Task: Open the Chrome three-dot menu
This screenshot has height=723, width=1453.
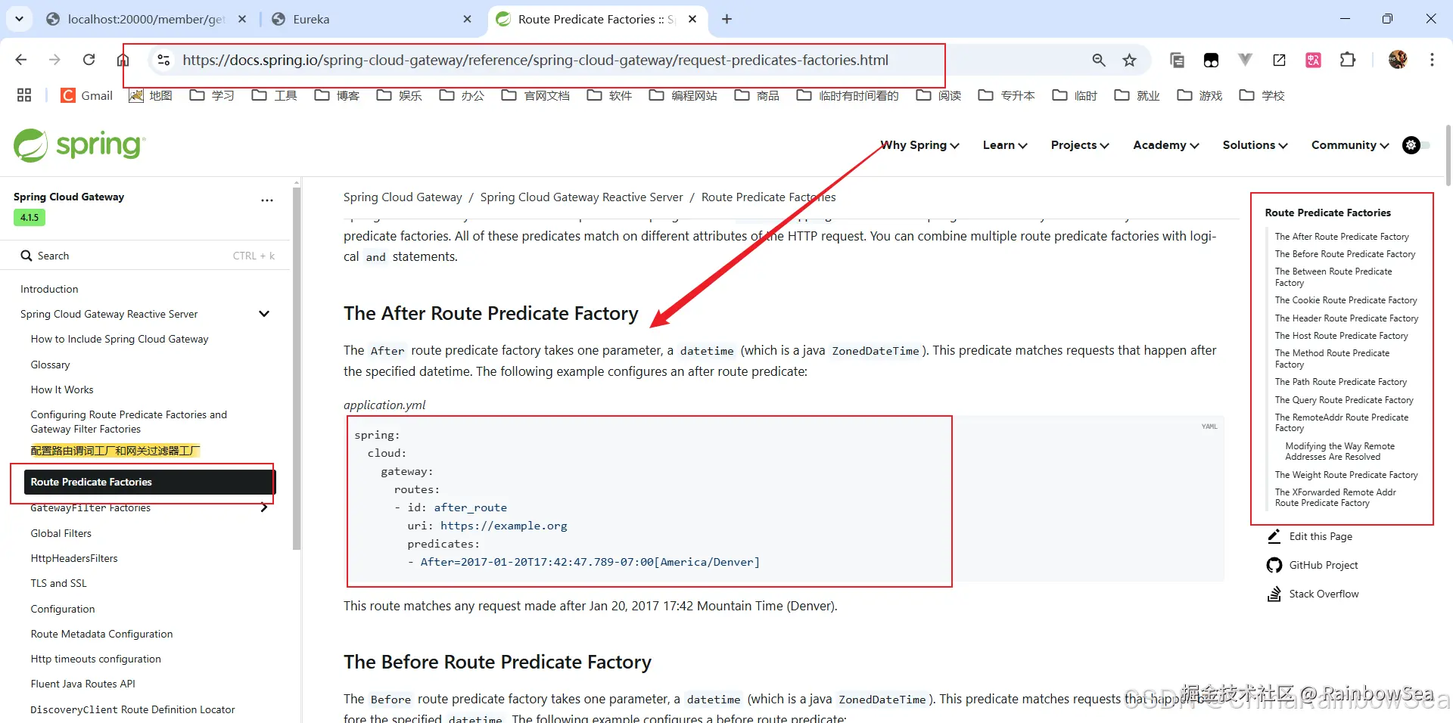Action: coord(1432,60)
